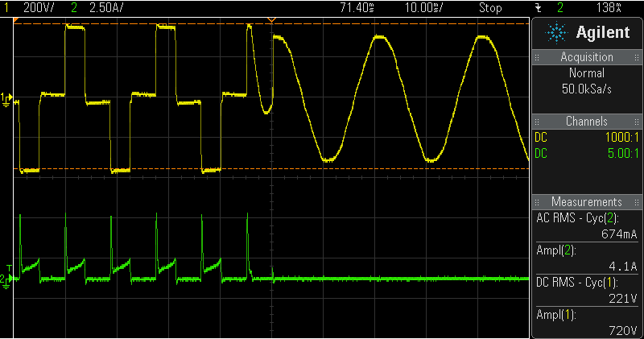Open the Acquisition panel header
644x339 pixels.
tap(587, 57)
